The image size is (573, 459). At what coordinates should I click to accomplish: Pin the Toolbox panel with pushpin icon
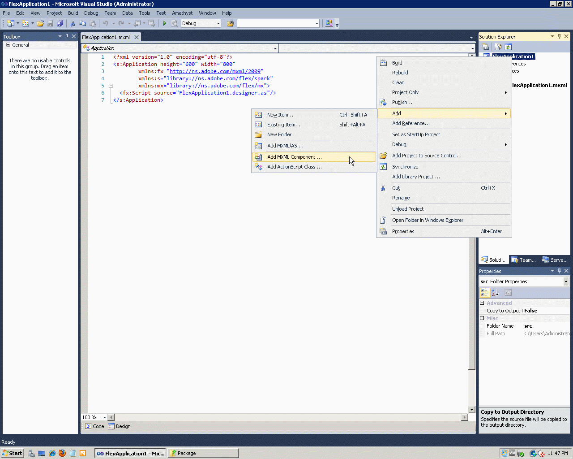click(x=67, y=36)
